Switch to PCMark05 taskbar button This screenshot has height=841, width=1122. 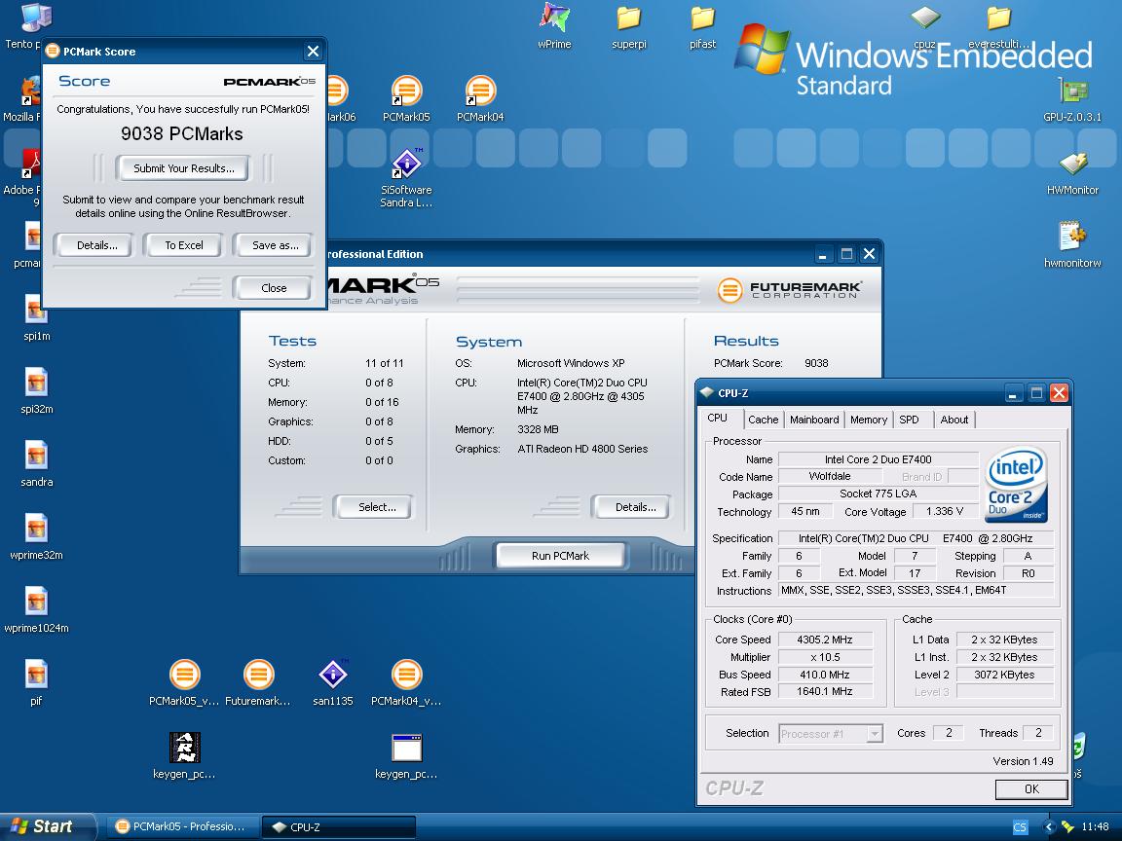click(183, 826)
